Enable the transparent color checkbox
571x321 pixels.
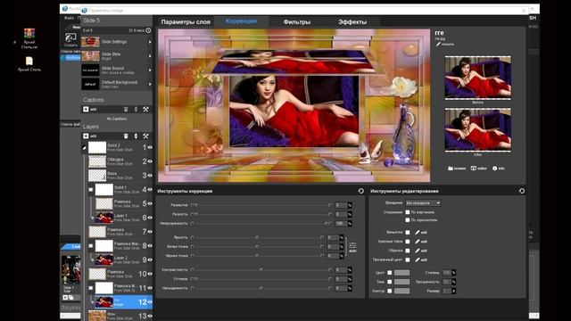(408, 259)
